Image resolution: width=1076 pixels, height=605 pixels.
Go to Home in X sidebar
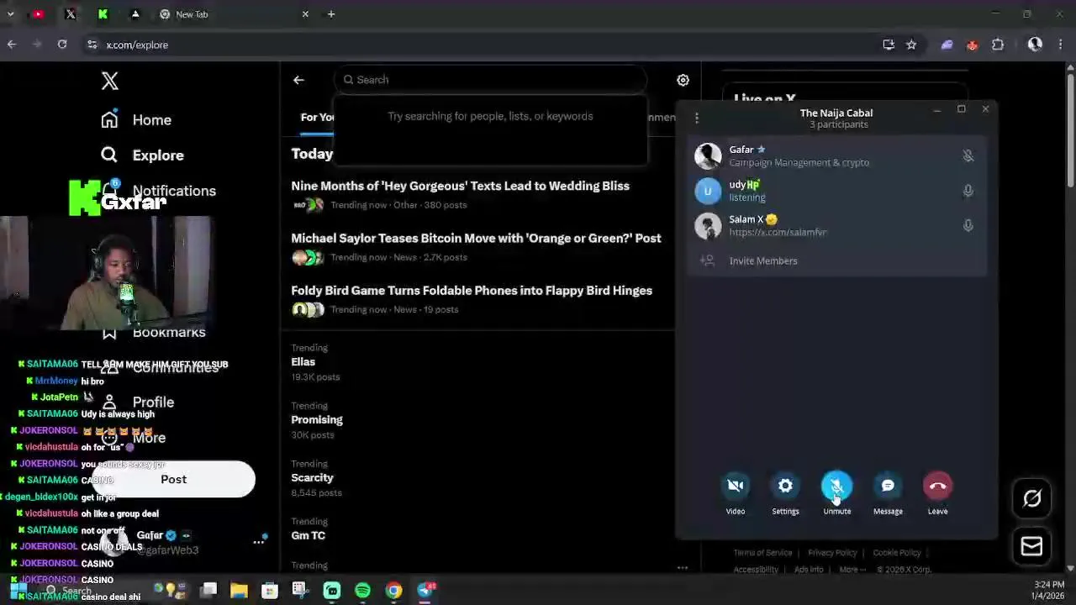(151, 120)
